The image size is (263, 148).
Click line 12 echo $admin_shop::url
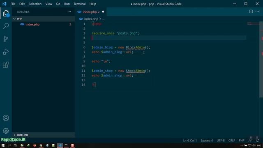coord(112,76)
